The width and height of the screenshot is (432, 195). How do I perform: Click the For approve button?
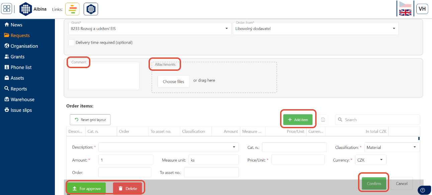click(x=86, y=189)
